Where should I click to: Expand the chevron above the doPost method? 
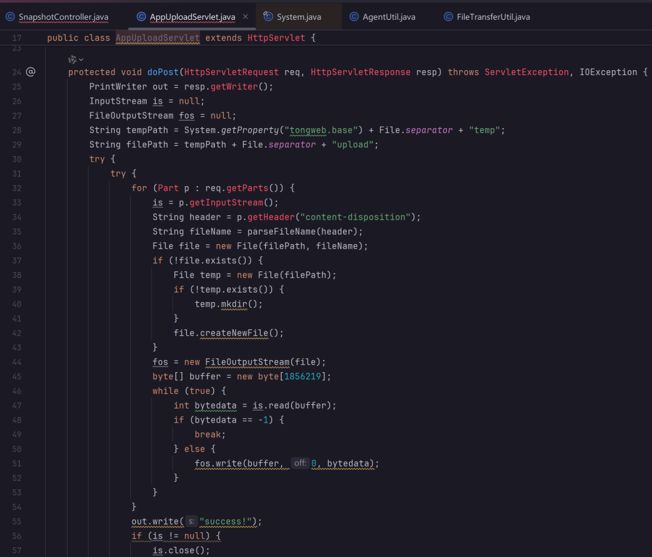click(81, 59)
